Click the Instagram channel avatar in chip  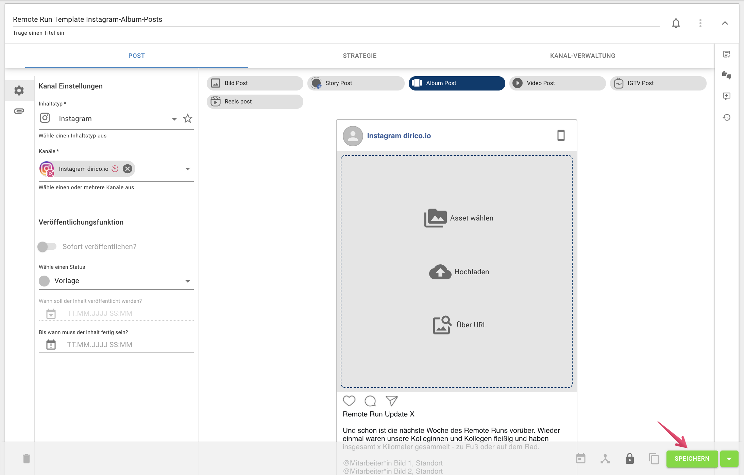47,169
